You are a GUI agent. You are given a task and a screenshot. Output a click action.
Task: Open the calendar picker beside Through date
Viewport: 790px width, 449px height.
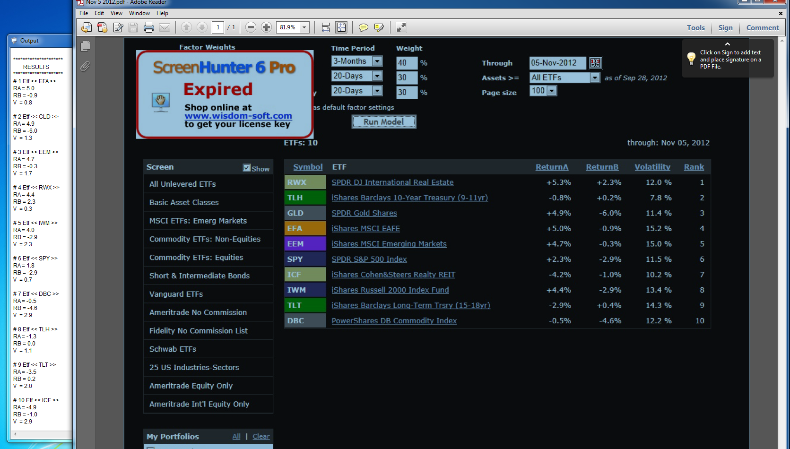tap(596, 63)
